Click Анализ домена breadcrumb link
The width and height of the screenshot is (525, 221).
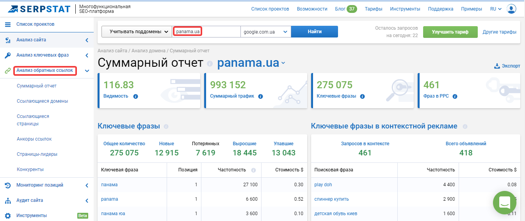pyautogui.click(x=148, y=51)
